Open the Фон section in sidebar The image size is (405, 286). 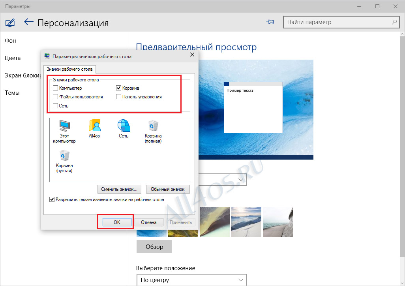click(10, 41)
